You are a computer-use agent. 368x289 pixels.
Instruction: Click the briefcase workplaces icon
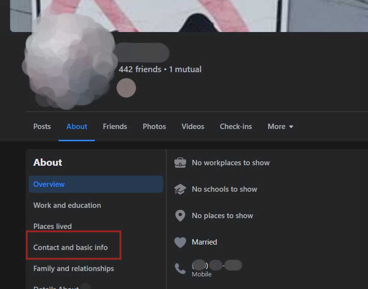180,163
